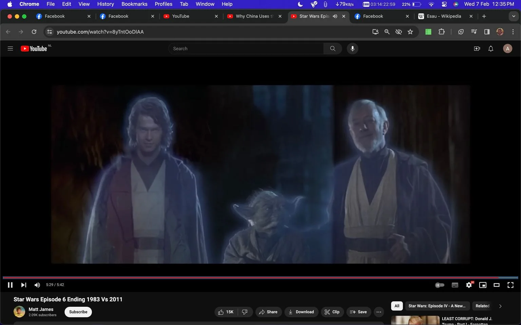
Task: Seek on the video progress bar
Action: point(260,278)
